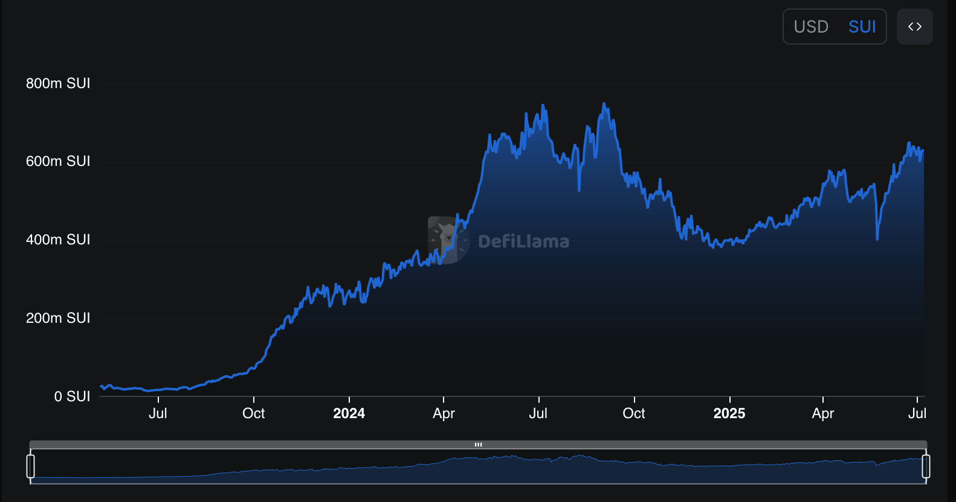Viewport: 956px width, 502px height.
Task: Select the SUI denomination option
Action: tap(862, 27)
